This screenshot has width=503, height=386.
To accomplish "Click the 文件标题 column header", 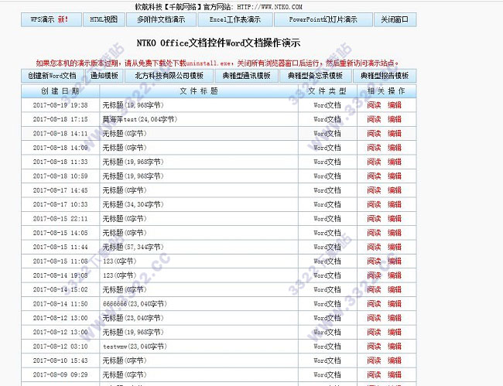I will [x=199, y=91].
